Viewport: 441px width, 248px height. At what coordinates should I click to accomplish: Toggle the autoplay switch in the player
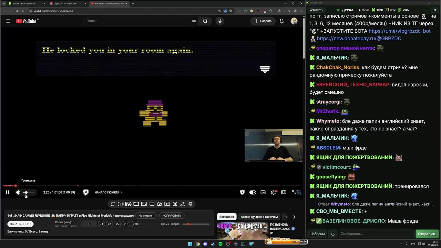[x=253, y=192]
